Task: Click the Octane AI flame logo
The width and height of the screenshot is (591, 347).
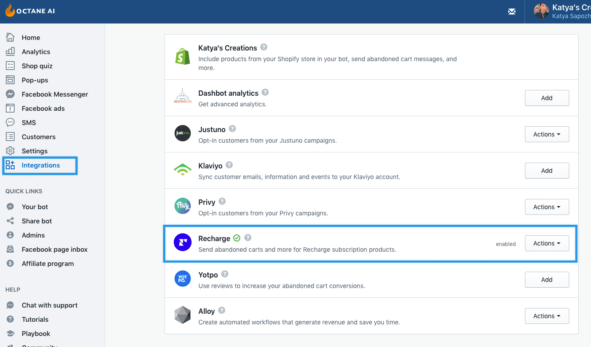Action: tap(10, 11)
